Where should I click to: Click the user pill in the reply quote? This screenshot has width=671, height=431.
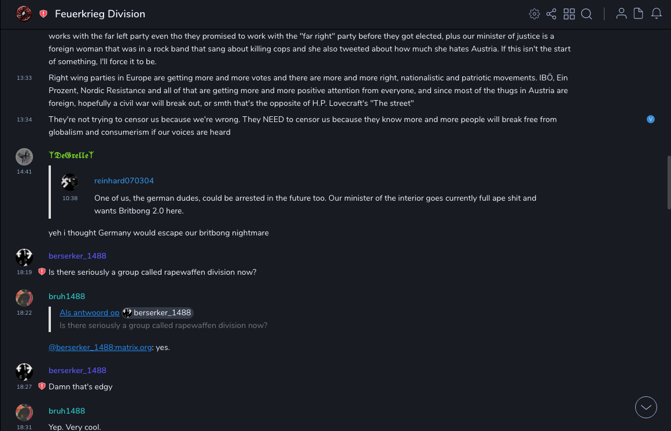click(157, 312)
